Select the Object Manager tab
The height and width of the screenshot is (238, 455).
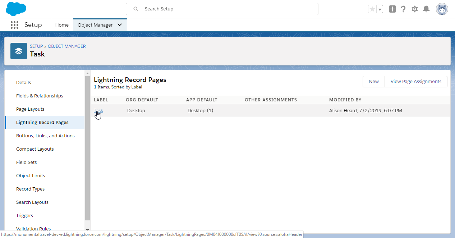click(x=95, y=25)
